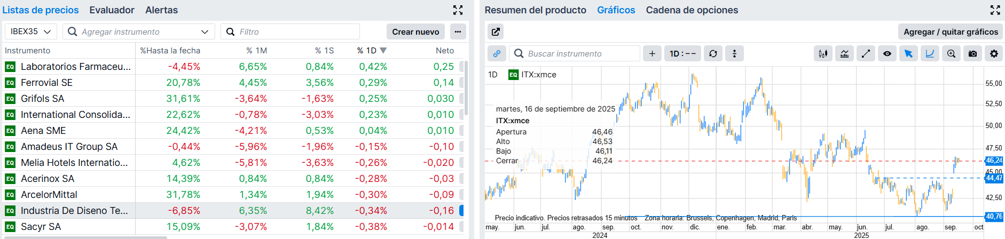Image resolution: width=1005 pixels, height=239 pixels.
Task: Click the EQ icon for ArcelorMittal
Action: pyautogui.click(x=10, y=195)
